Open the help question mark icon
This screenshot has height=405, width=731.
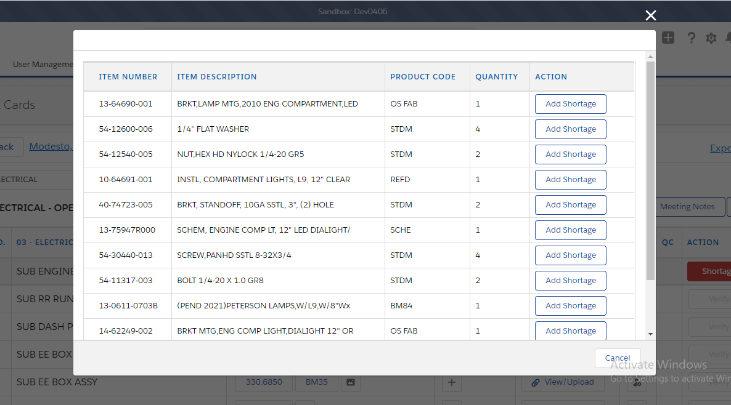tap(691, 38)
